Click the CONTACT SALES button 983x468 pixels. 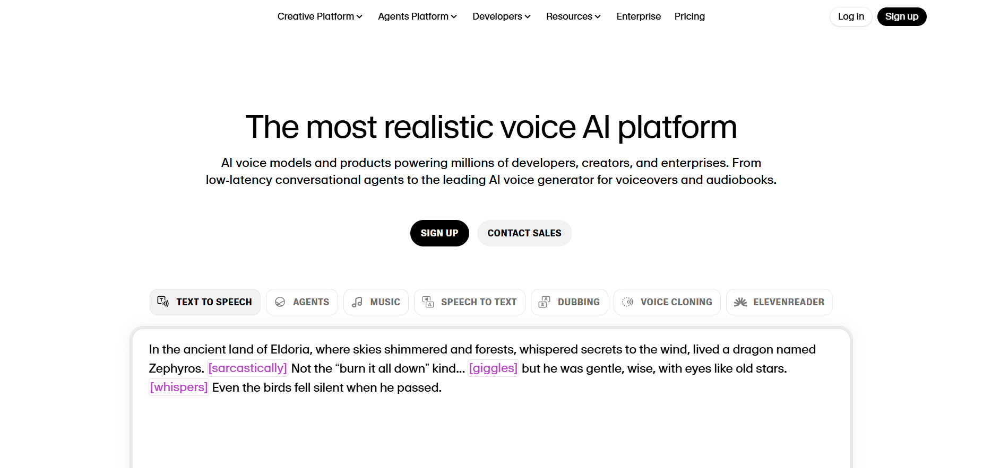pos(524,233)
